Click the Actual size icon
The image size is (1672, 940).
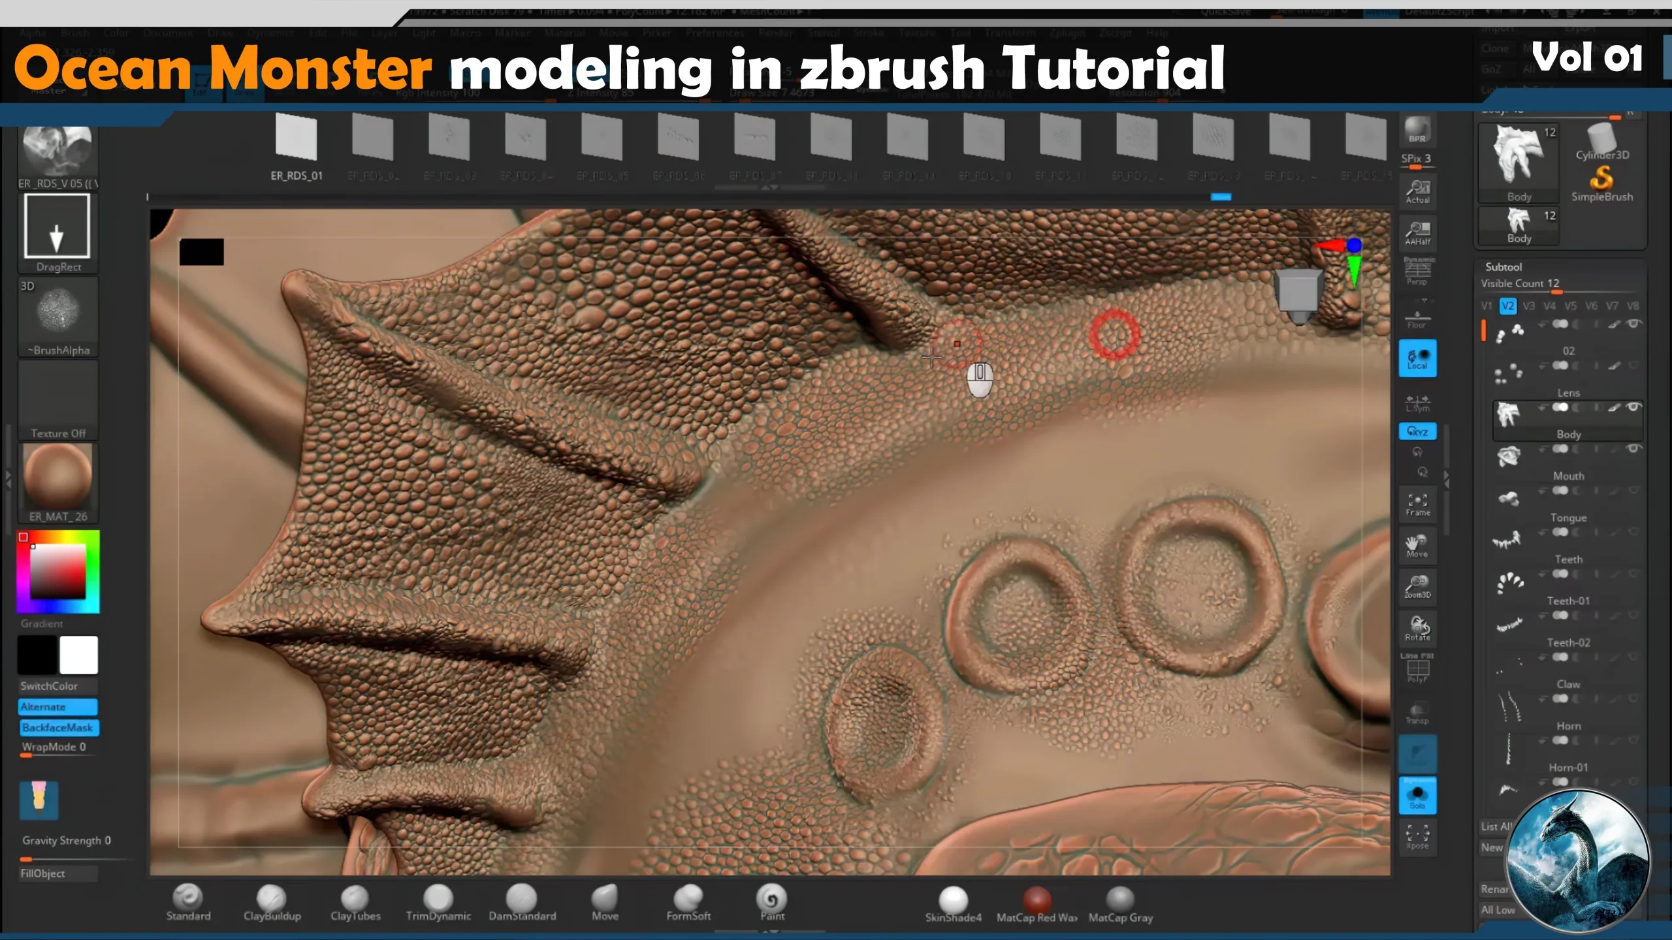(x=1417, y=193)
